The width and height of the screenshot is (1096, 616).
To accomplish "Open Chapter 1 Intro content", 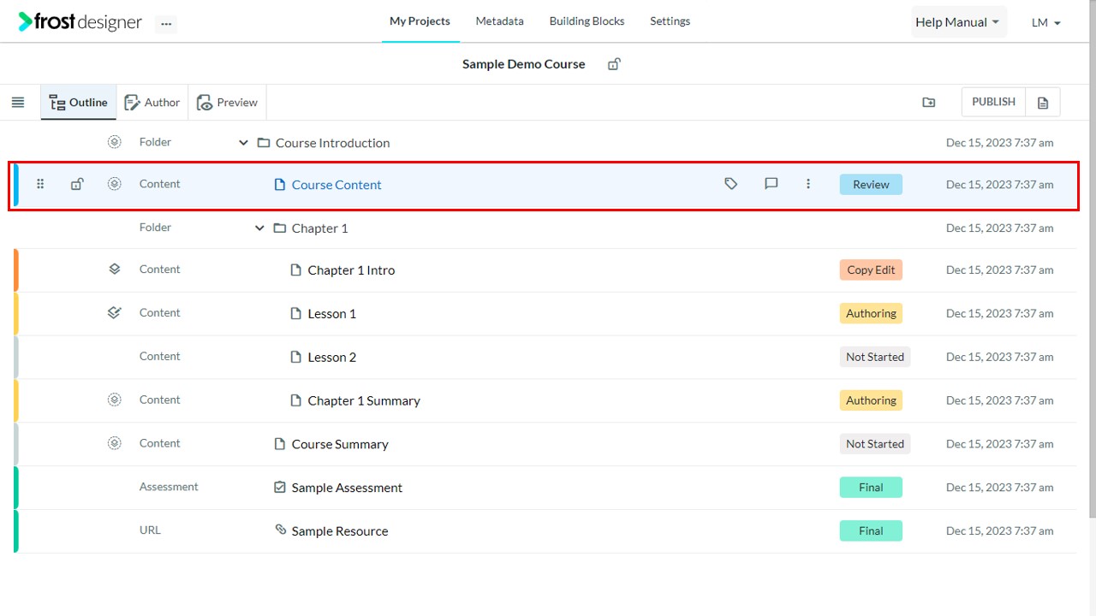I will point(351,270).
